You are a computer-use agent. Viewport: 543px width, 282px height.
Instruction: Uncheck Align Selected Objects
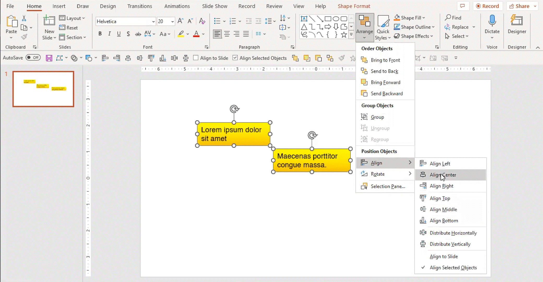point(235,58)
